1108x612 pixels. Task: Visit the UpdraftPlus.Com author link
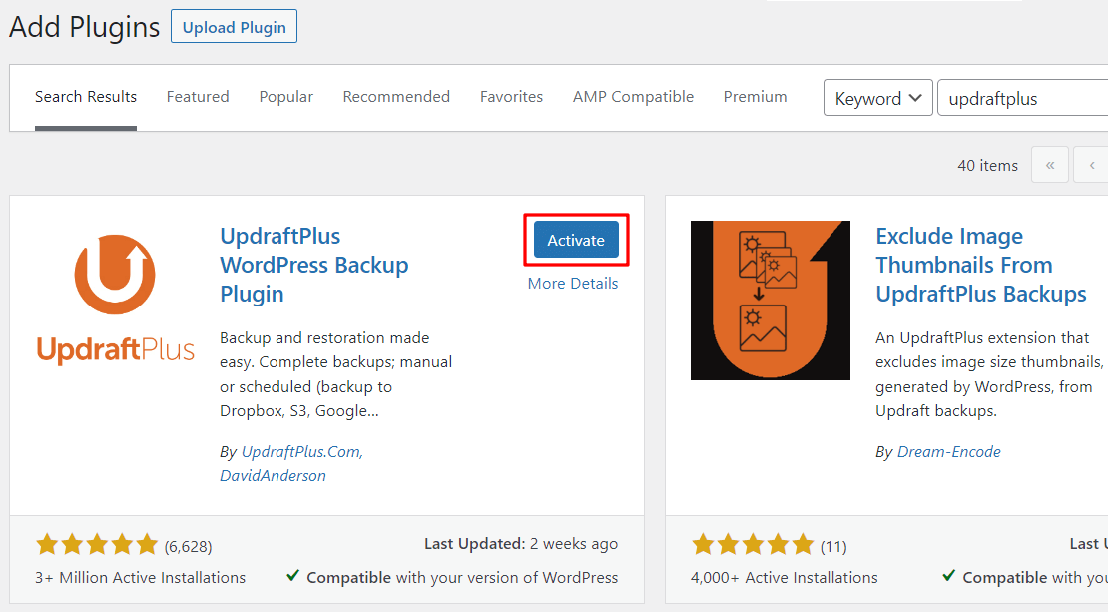click(x=299, y=451)
